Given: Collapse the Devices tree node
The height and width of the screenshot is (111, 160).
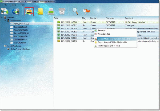Looking at the screenshot, I should coord(2,17).
